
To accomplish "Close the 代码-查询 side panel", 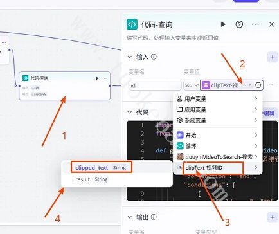I will coord(271,24).
